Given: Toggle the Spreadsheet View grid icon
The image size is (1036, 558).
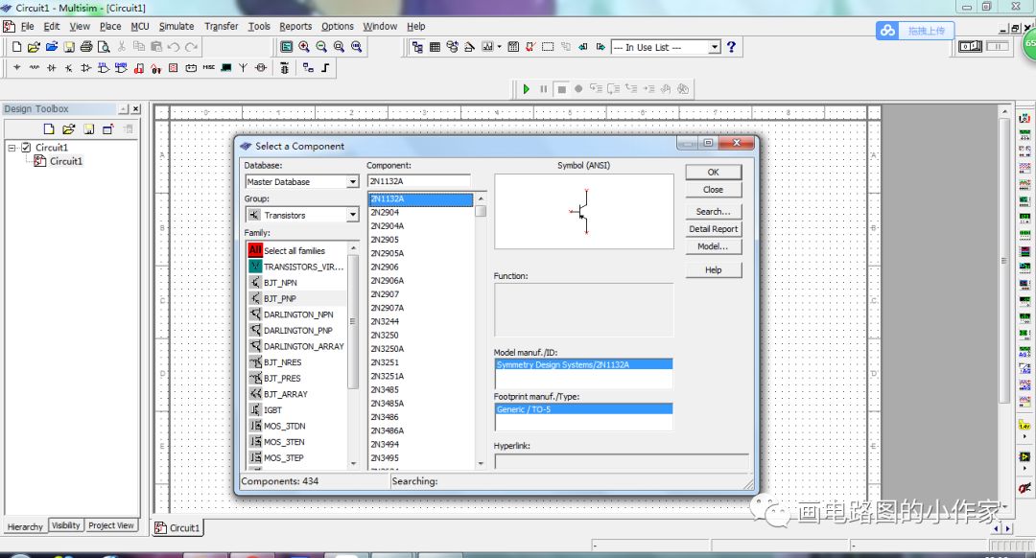Looking at the screenshot, I should click(x=435, y=47).
